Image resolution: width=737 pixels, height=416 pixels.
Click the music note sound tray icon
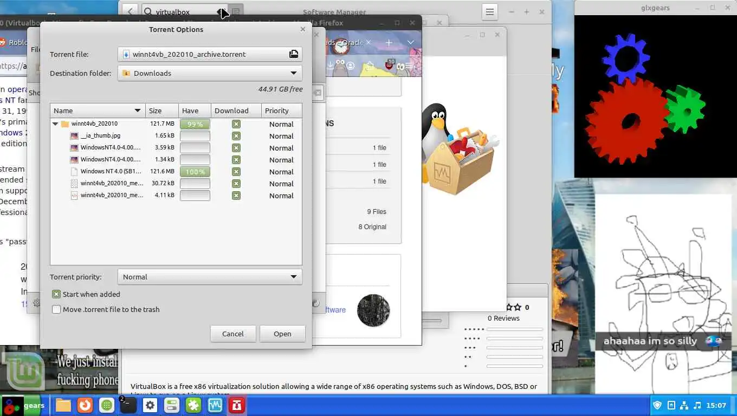pyautogui.click(x=697, y=405)
